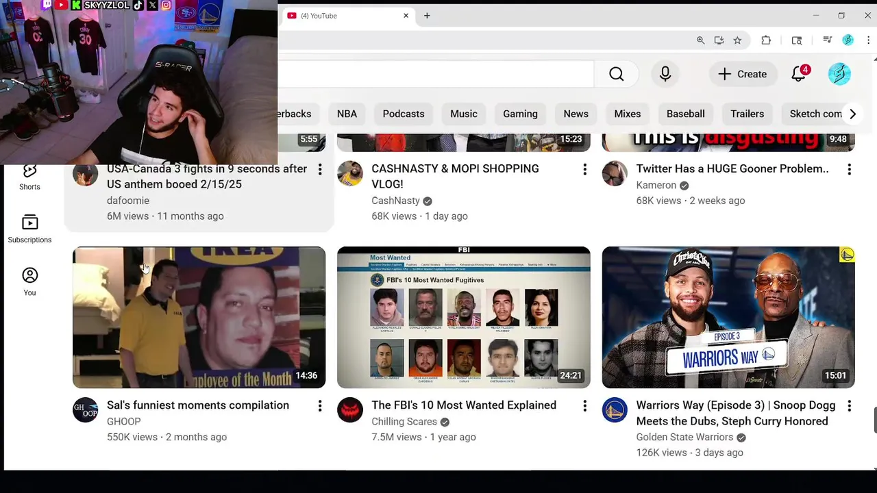Go to Shorts in the sidebar
The image size is (877, 493).
[29, 176]
